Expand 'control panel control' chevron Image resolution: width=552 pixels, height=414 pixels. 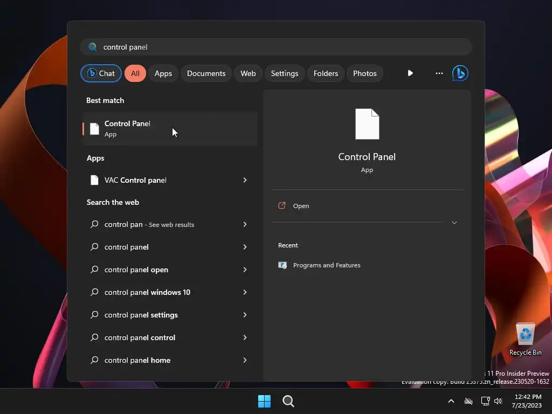(x=245, y=337)
